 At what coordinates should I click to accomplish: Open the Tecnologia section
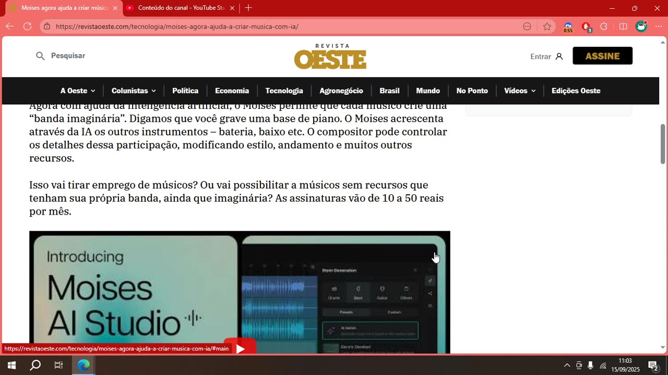pos(284,91)
